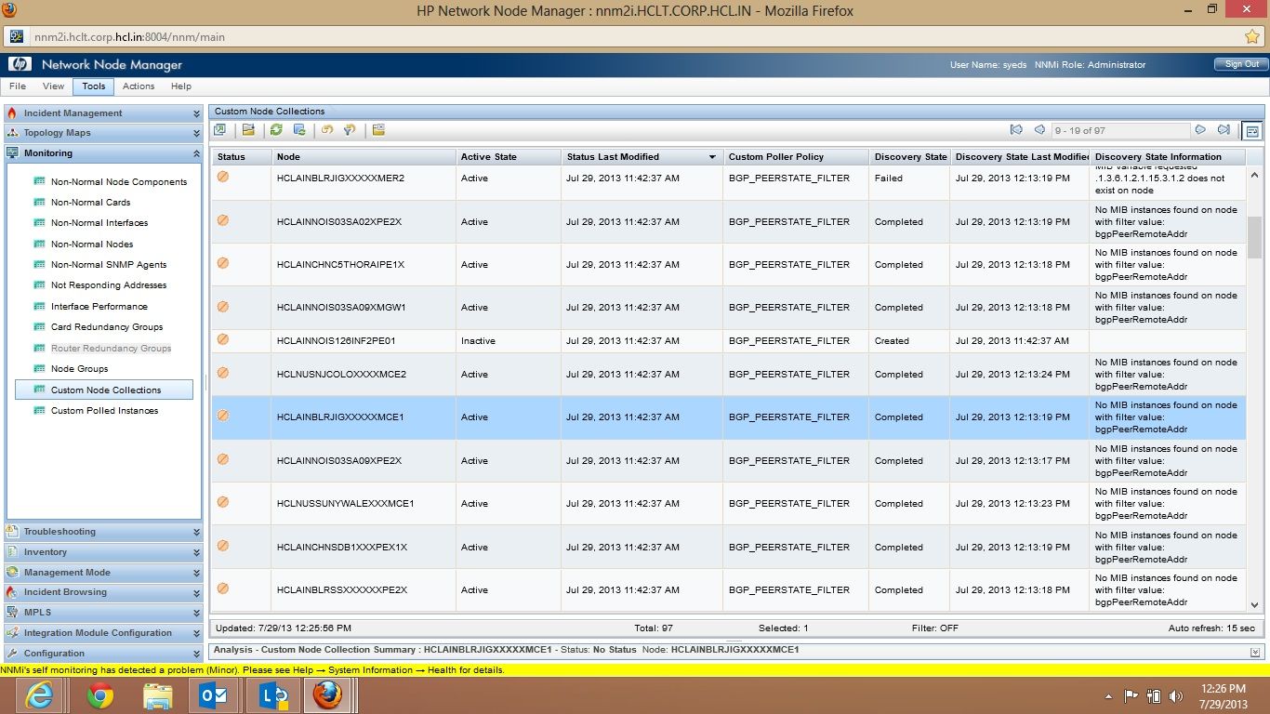Expand the Management Mode panel

196,573
